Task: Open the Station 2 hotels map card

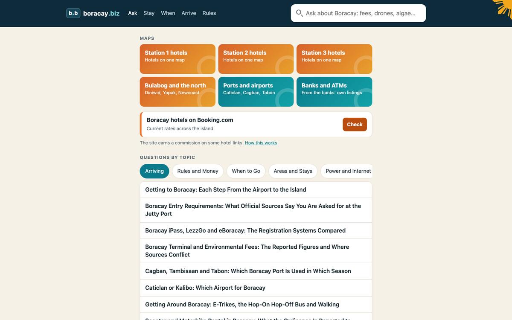Action: (x=256, y=59)
